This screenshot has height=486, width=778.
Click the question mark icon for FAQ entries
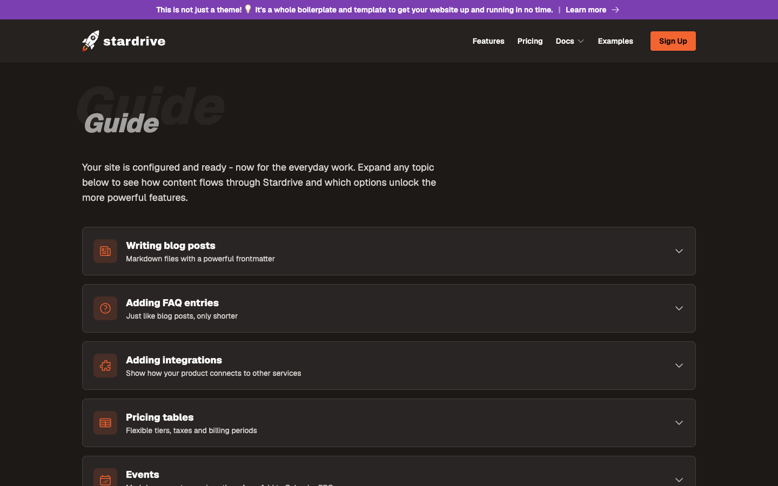(x=105, y=308)
